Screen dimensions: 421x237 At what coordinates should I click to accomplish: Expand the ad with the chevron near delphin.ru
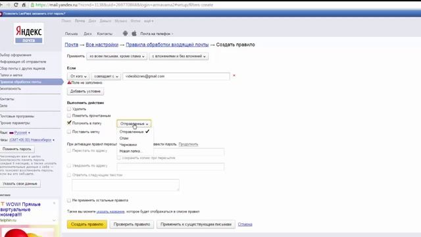(54, 221)
